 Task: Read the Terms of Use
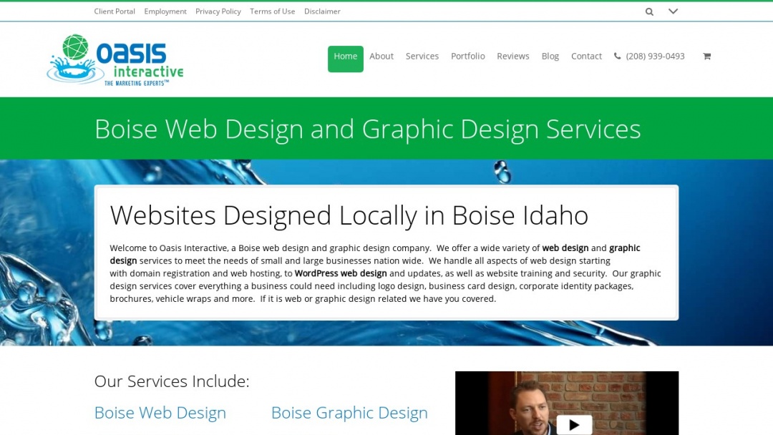point(273,11)
